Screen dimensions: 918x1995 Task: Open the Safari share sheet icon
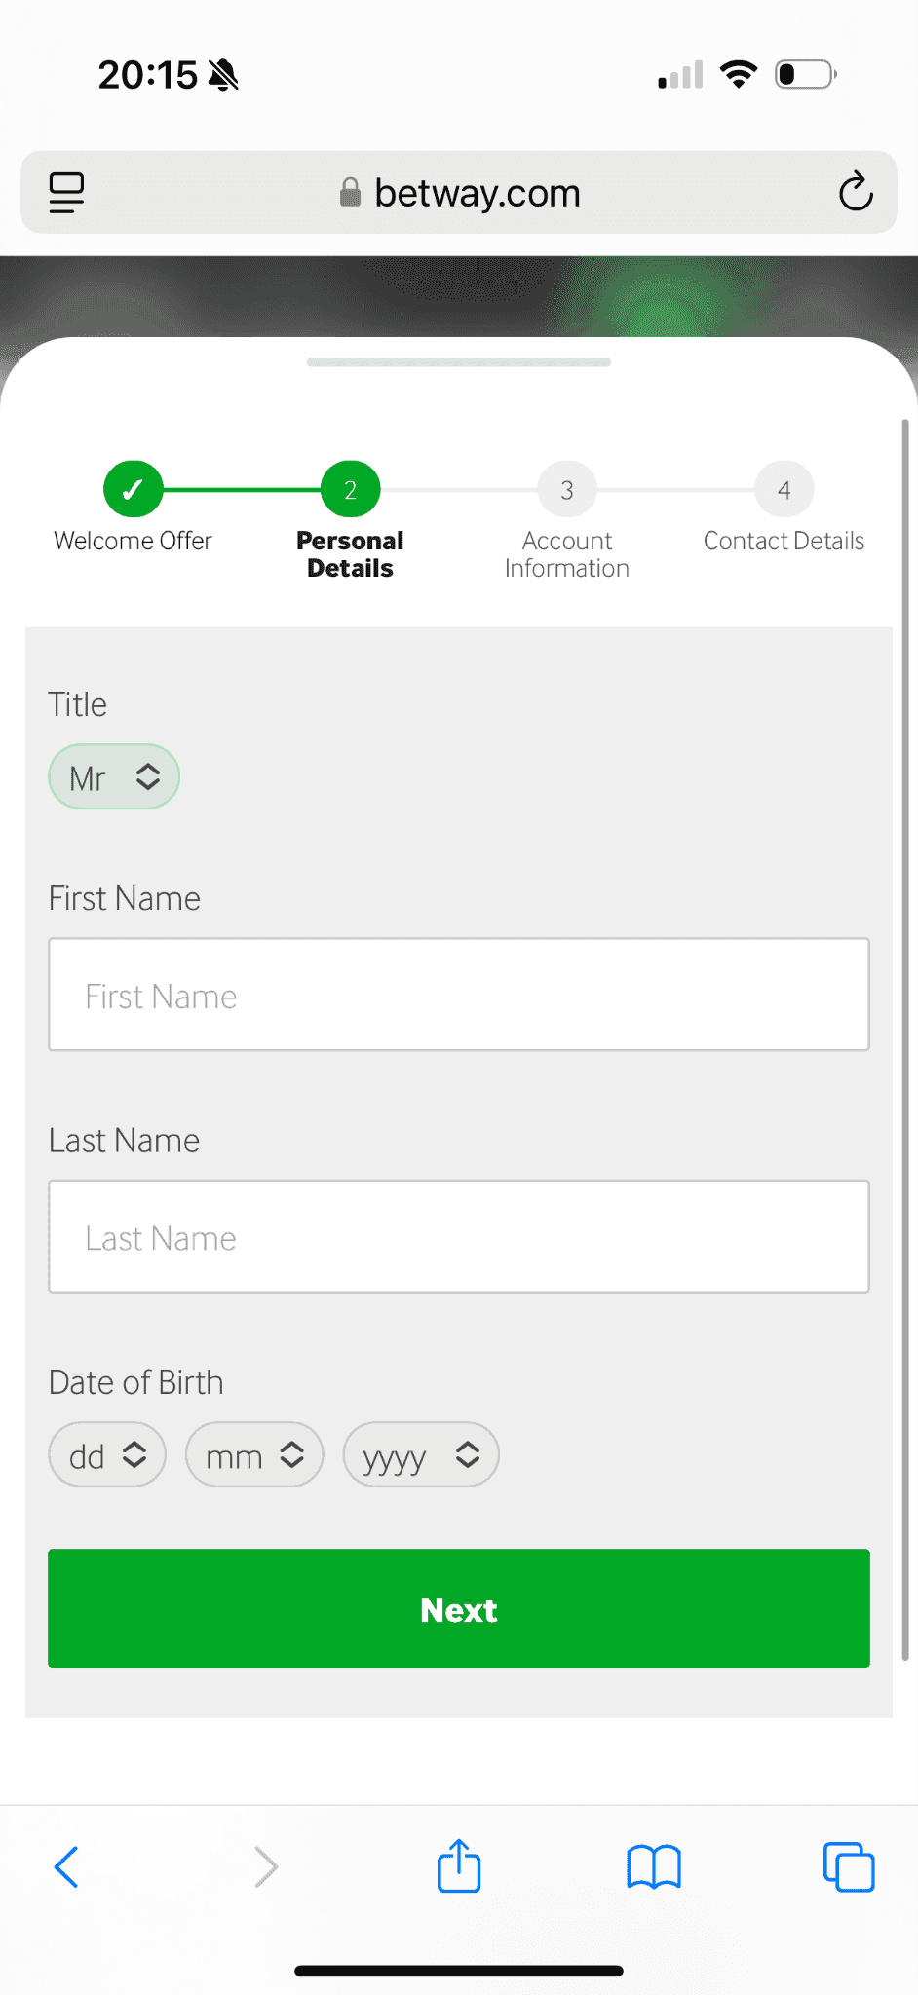coord(459,1866)
